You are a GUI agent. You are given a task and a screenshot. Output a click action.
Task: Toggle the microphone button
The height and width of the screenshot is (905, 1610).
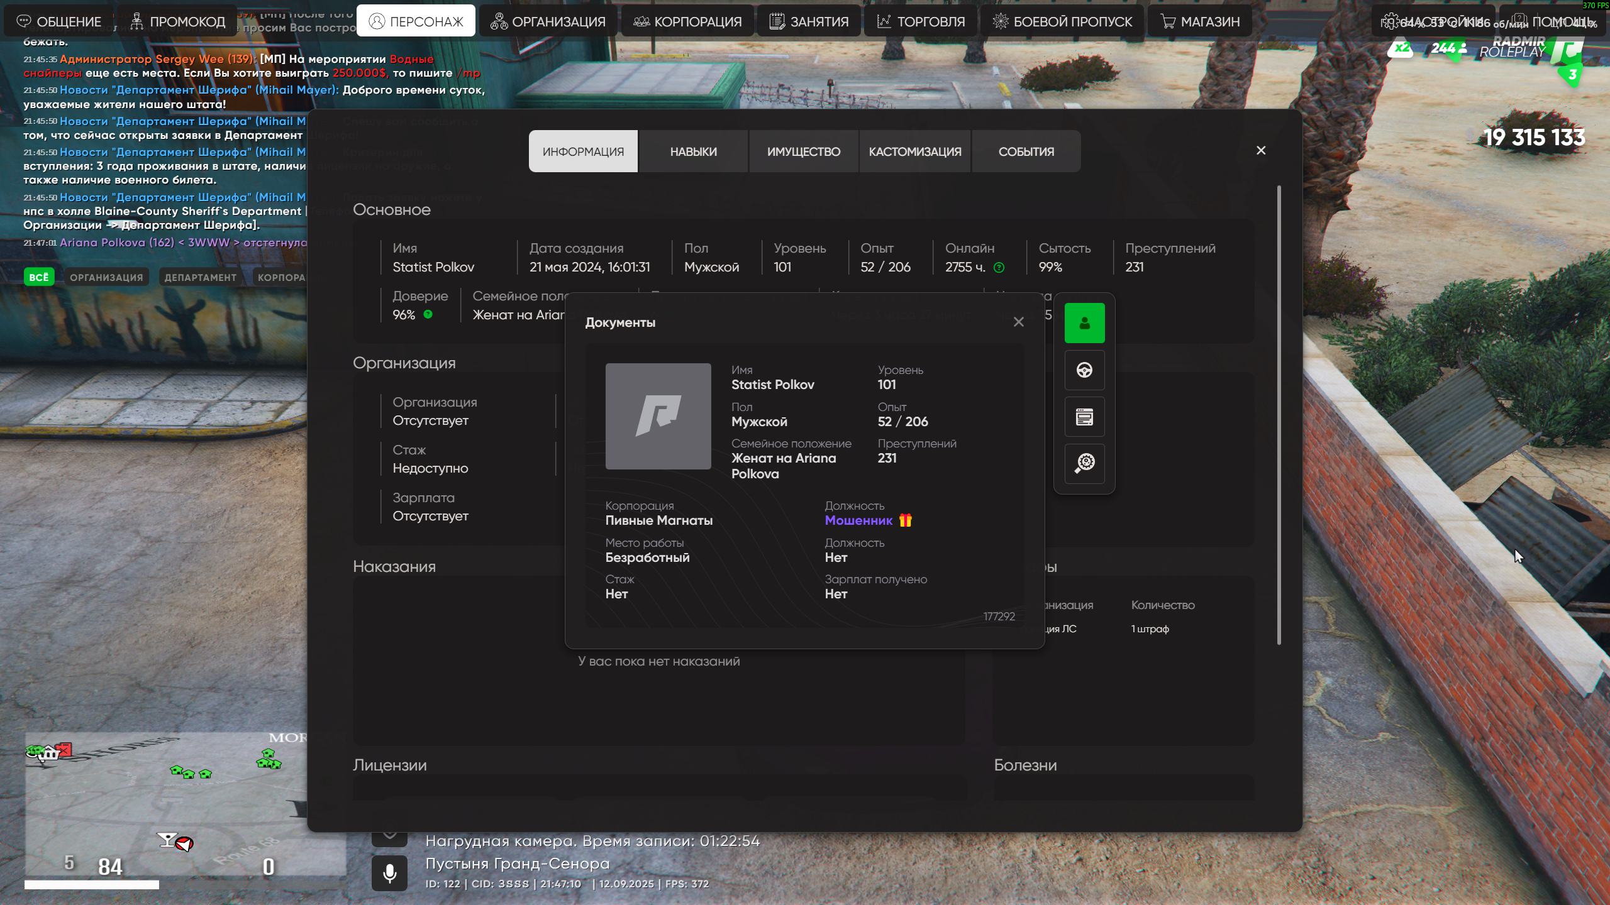(x=389, y=874)
